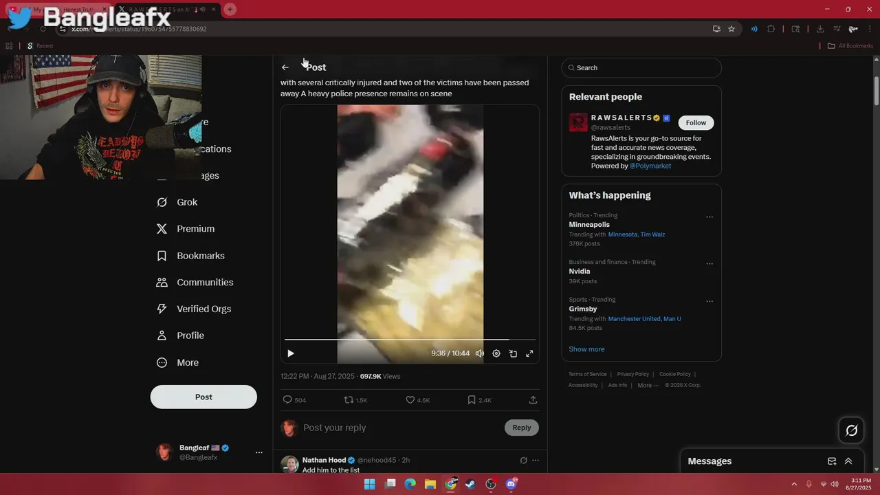Click the large white Post button
This screenshot has height=495, width=880.
point(203,397)
